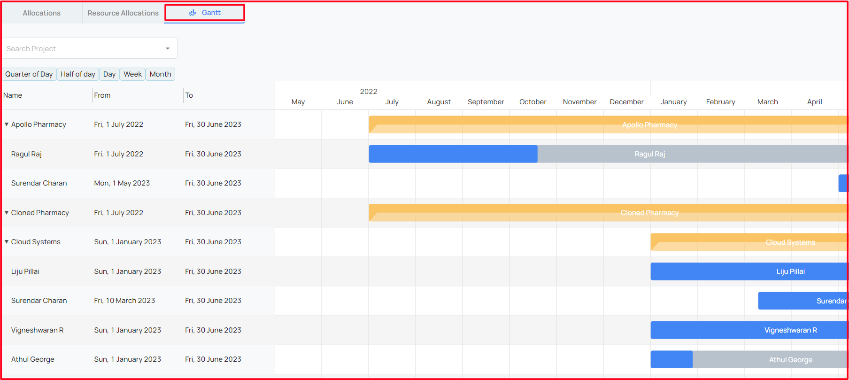Click Cloud Systems name in list

point(36,242)
